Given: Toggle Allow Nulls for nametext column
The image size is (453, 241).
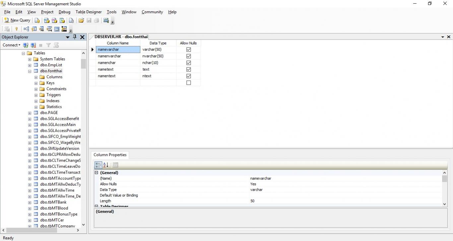Looking at the screenshot, I should pyautogui.click(x=188, y=70).
